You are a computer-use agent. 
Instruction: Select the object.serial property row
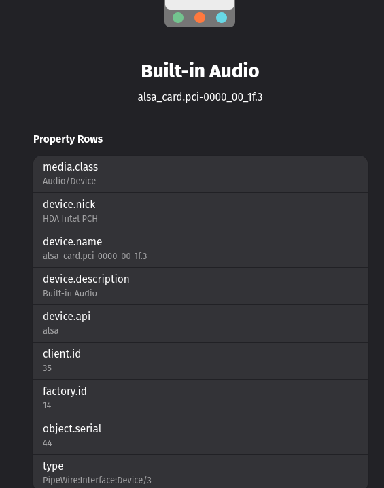point(200,436)
